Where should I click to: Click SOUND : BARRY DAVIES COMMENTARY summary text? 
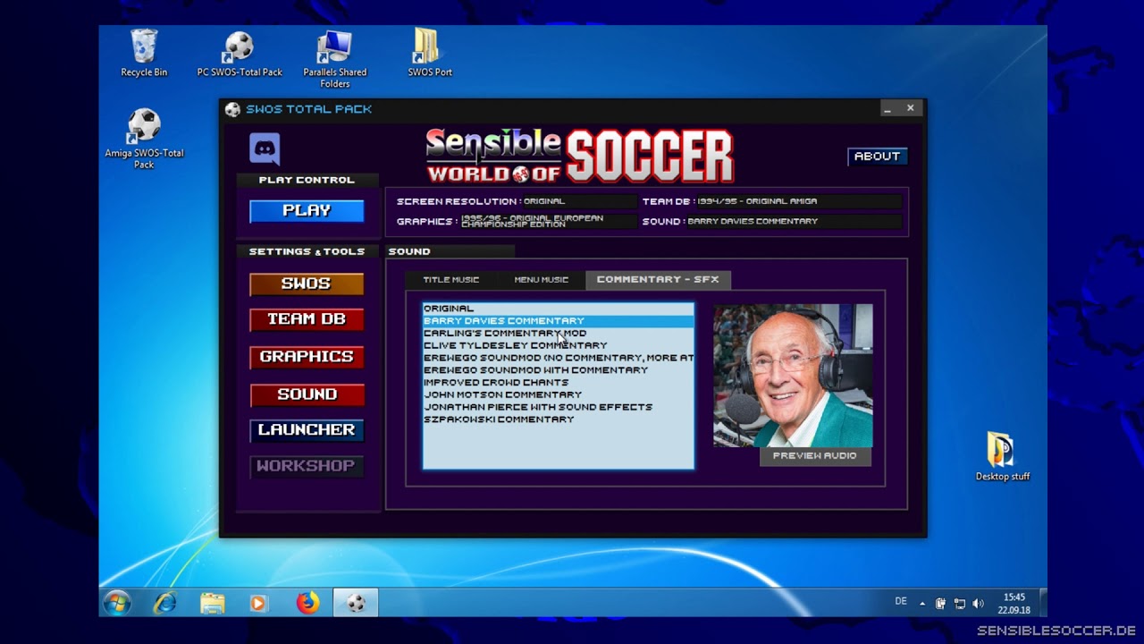[729, 222]
